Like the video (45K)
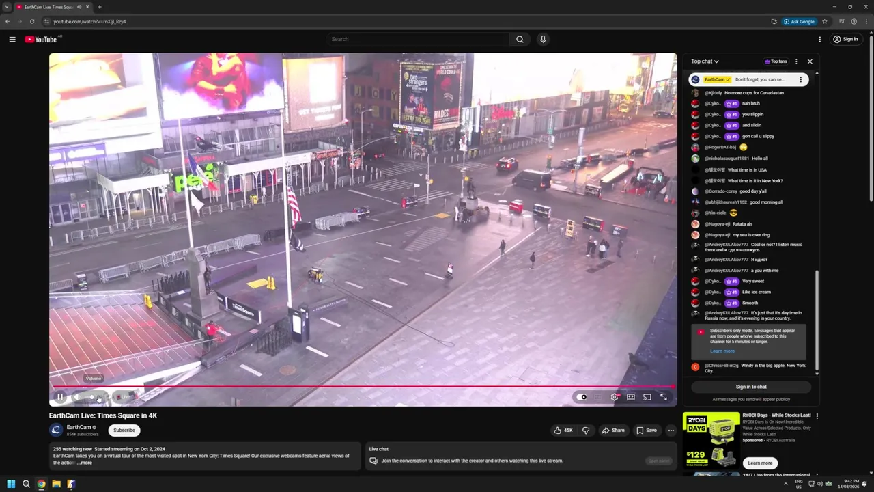The width and height of the screenshot is (874, 492). (563, 430)
